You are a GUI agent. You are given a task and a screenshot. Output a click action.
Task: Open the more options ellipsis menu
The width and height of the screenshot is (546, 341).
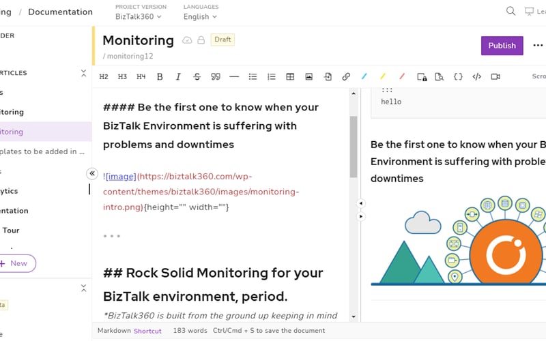[x=538, y=45]
